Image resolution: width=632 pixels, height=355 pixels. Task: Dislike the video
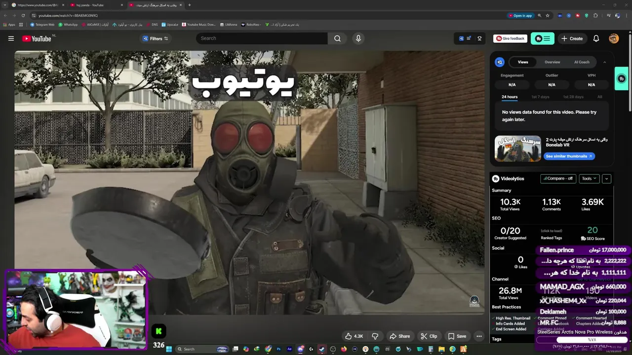375,336
